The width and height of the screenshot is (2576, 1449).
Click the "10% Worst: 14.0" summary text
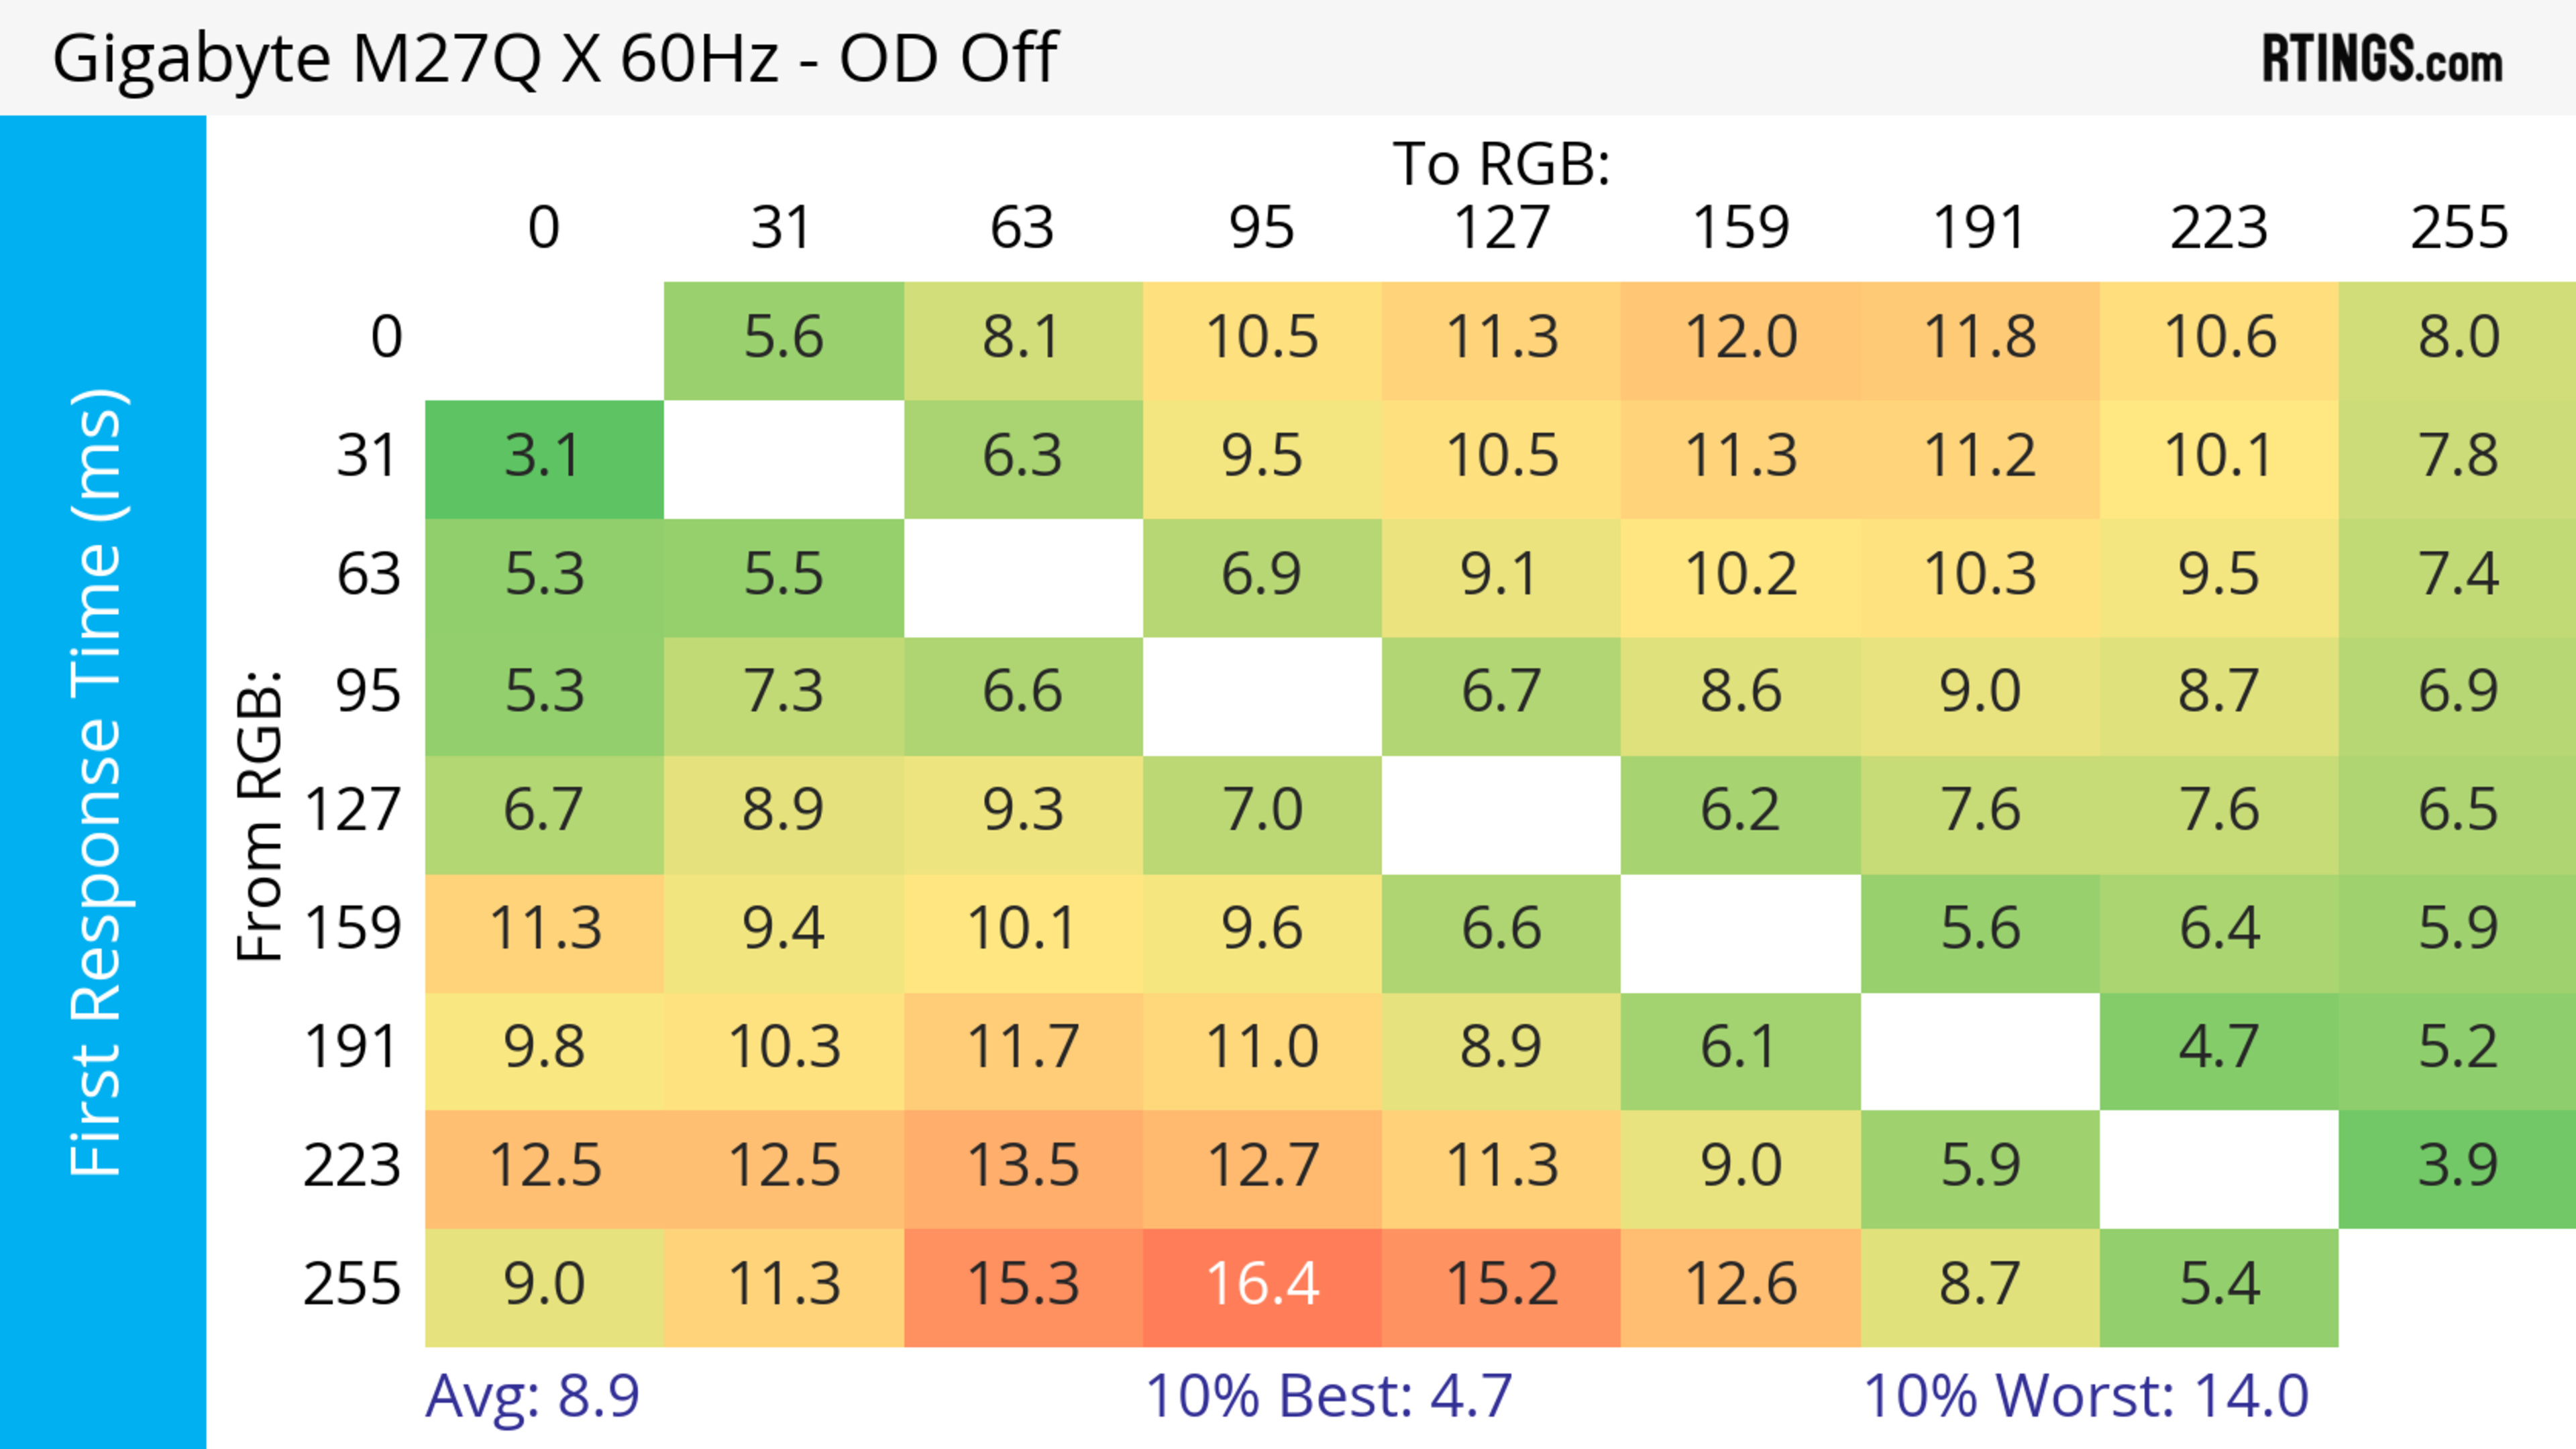click(2086, 1396)
